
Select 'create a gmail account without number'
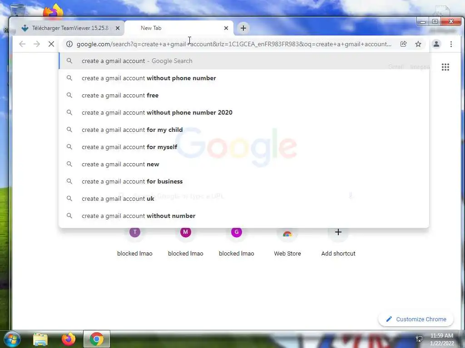244,216
